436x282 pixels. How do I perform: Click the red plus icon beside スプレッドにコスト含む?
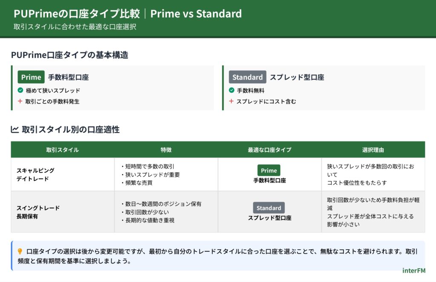pos(231,101)
